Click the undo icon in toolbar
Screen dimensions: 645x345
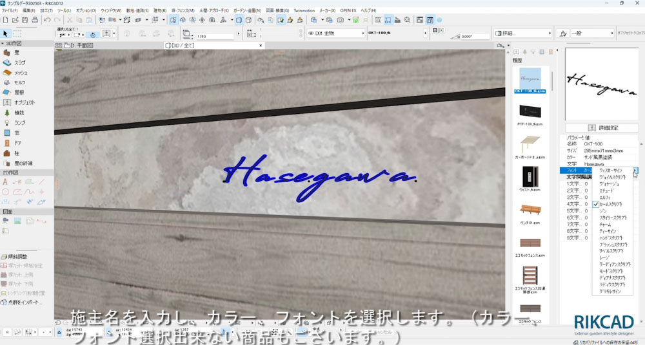47,20
